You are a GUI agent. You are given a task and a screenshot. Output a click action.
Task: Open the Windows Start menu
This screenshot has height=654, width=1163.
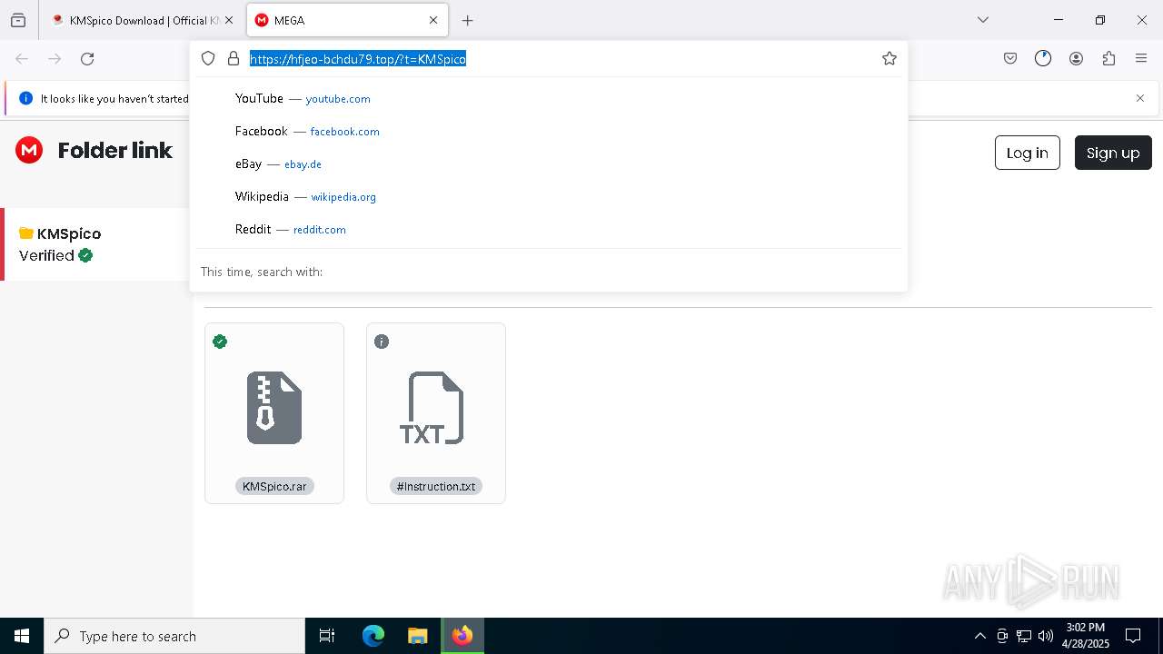coord(22,636)
